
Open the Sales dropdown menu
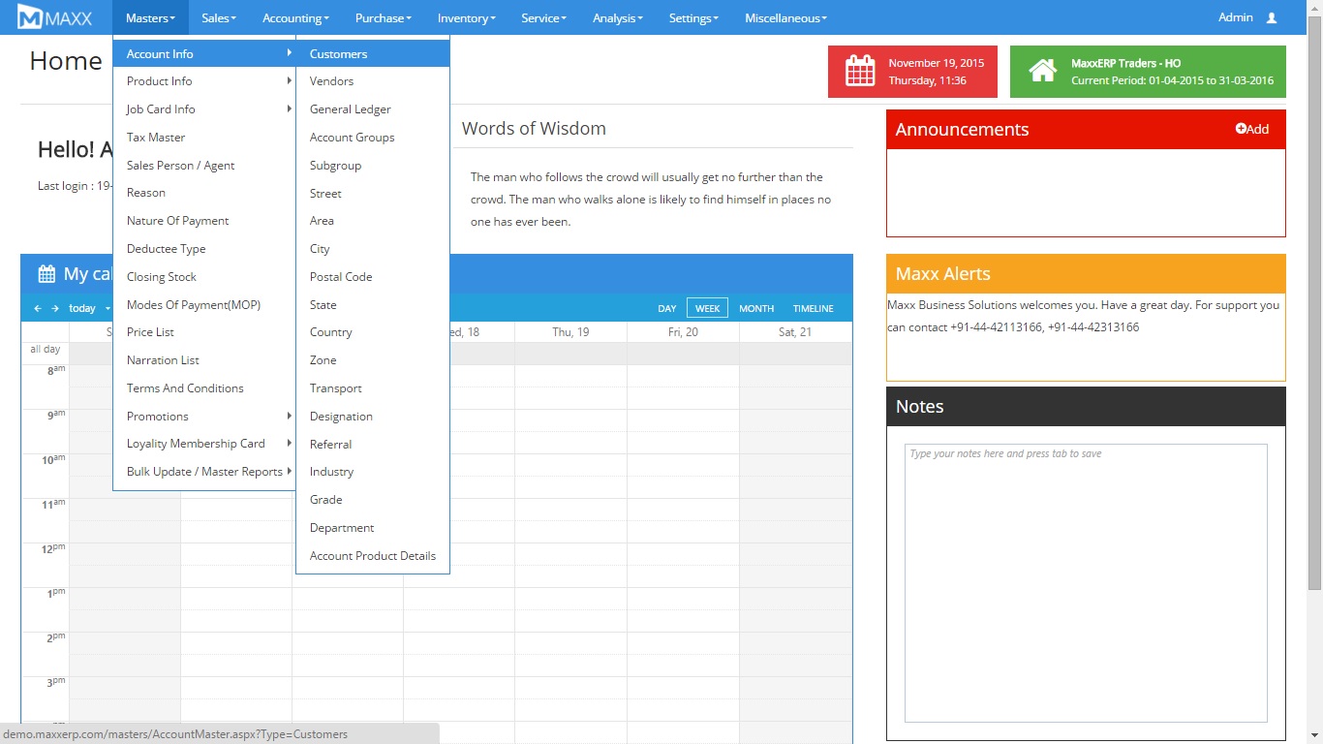click(x=219, y=17)
